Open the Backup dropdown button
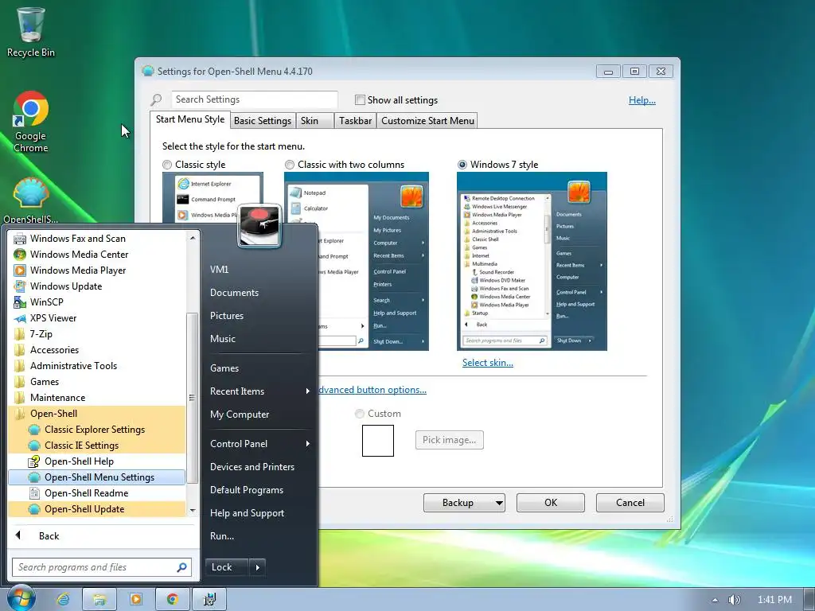Screen dimensions: 815x611 [464, 503]
